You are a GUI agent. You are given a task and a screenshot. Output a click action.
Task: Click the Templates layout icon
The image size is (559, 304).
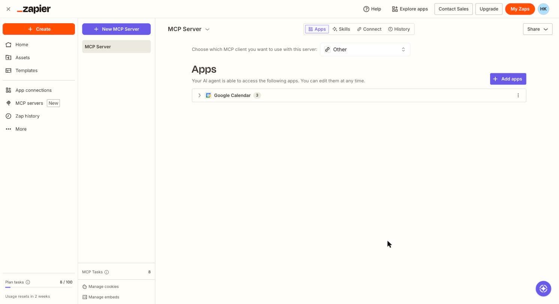pos(8,70)
